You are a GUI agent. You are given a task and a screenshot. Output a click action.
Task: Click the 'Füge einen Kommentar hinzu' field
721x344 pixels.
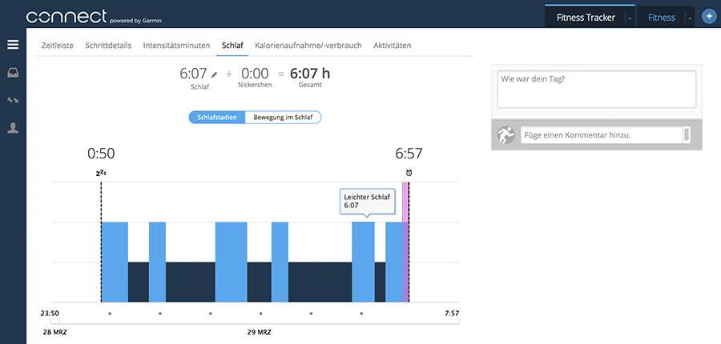click(x=601, y=135)
